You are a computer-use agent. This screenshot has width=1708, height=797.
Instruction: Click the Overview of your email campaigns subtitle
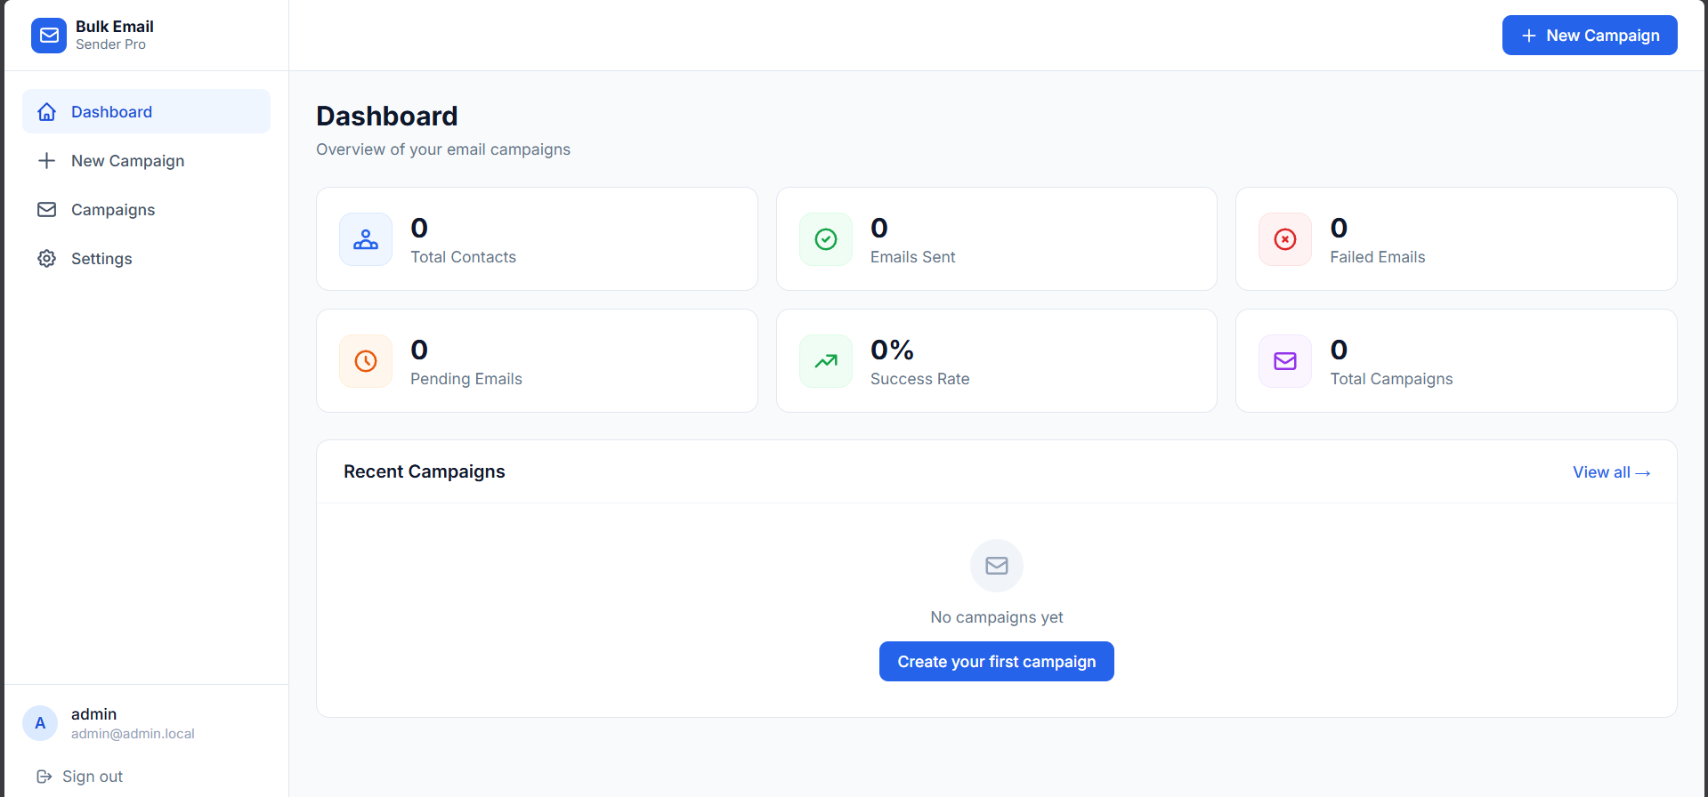[x=443, y=149]
